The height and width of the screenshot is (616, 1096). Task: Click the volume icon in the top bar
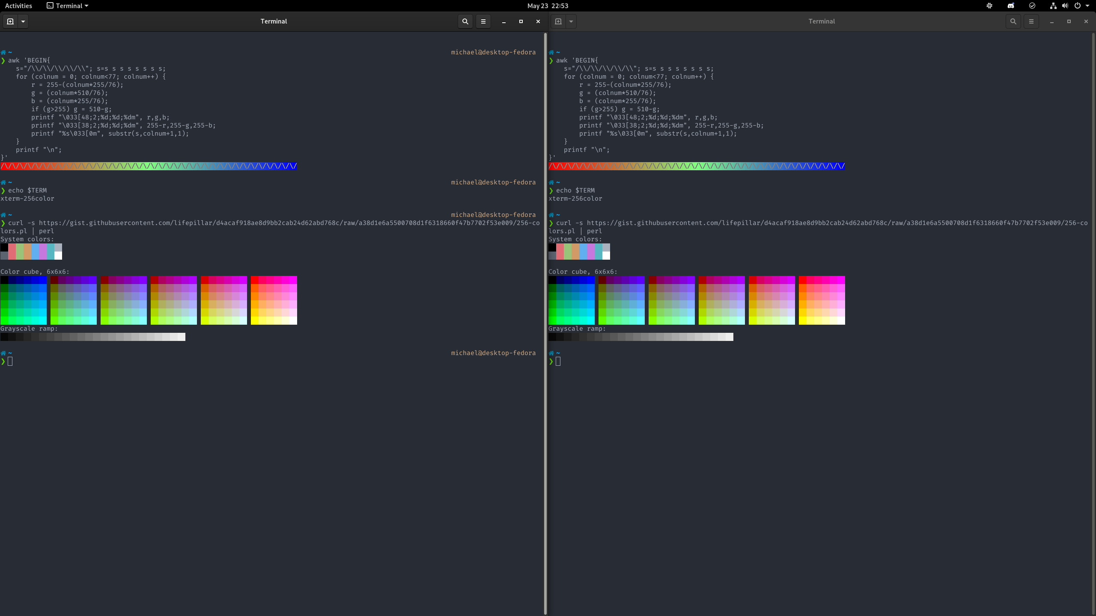(1065, 6)
